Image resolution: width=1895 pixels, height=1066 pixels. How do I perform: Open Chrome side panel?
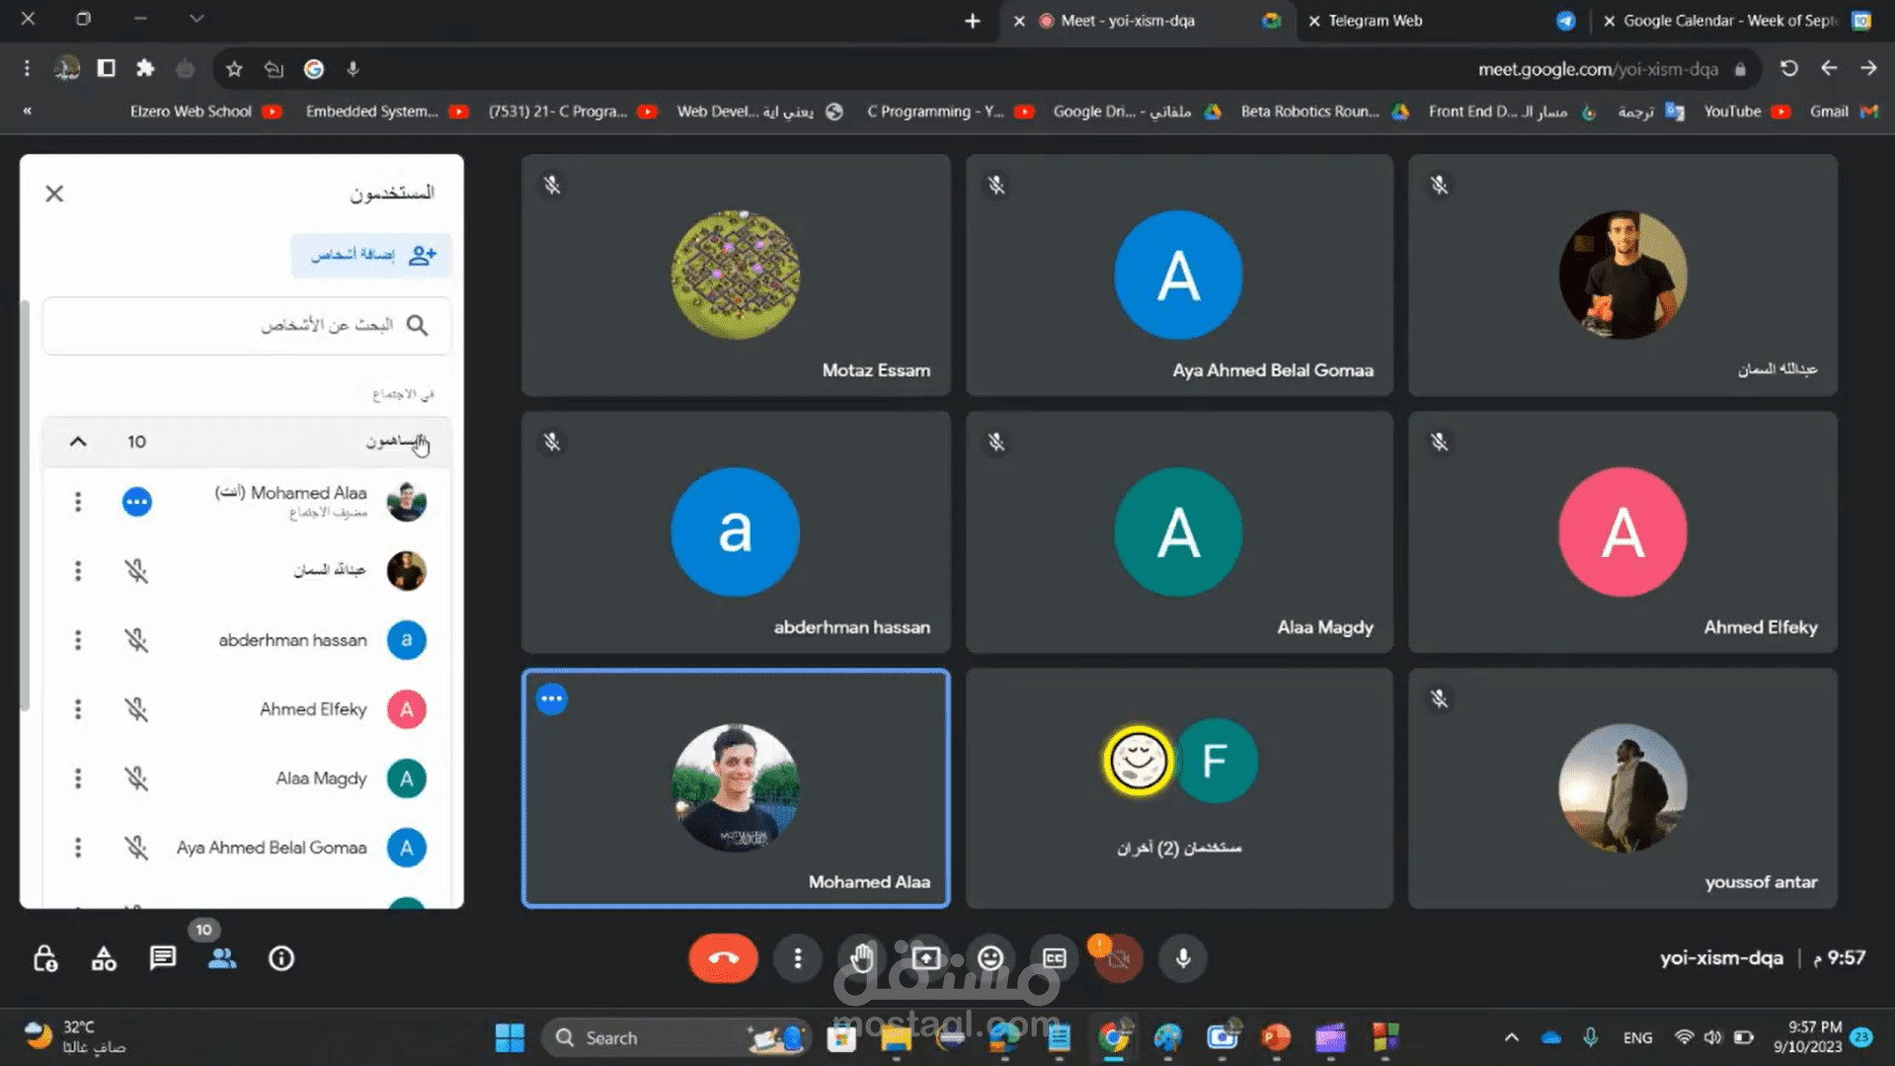coord(106,69)
